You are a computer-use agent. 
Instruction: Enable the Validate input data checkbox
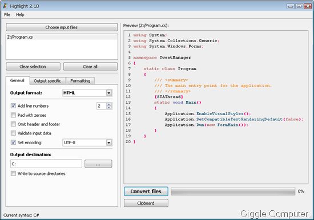pyautogui.click(x=13, y=133)
